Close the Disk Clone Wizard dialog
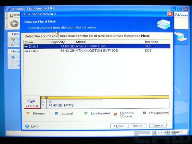 (x=170, y=14)
